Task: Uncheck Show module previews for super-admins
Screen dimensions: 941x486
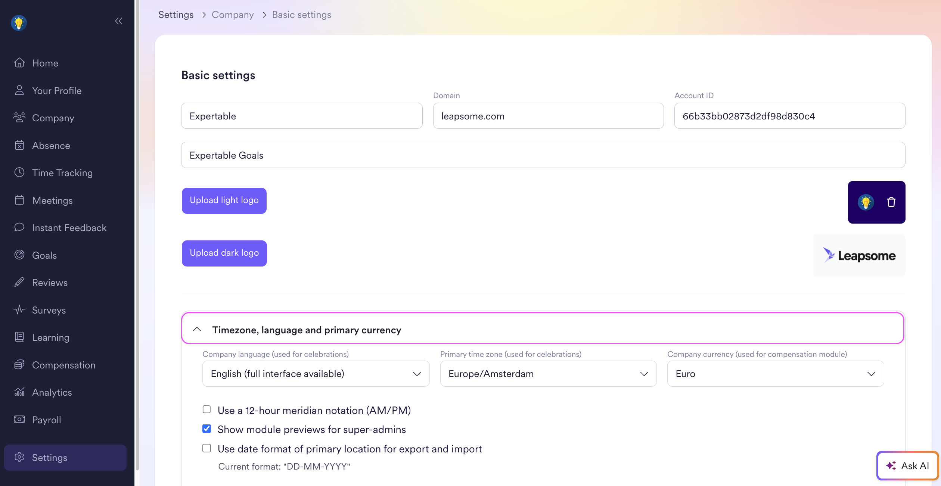Action: click(x=206, y=429)
